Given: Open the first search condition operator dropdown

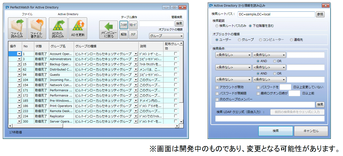Looking at the screenshot, I should [269, 55].
